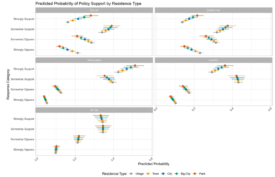Click the Paris legend marker
This screenshot has width=275, height=177.
tap(194, 174)
